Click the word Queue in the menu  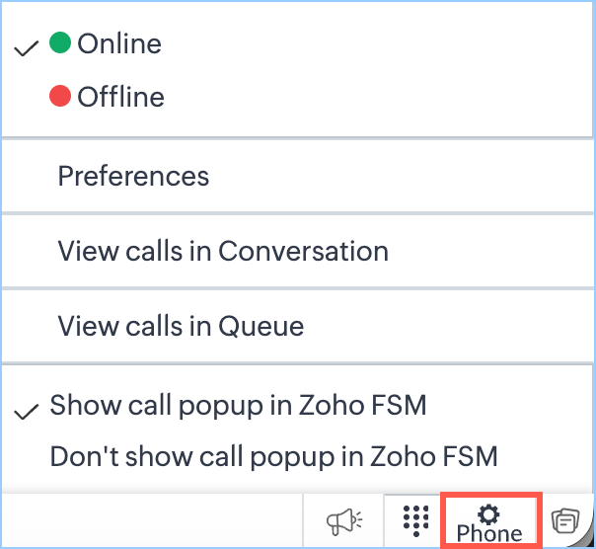click(x=261, y=326)
